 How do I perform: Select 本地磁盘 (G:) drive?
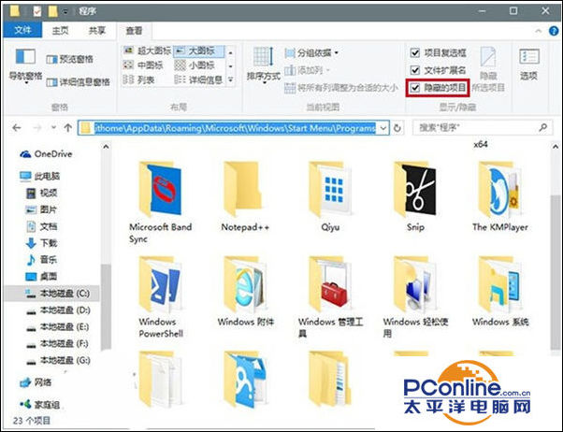(x=59, y=360)
